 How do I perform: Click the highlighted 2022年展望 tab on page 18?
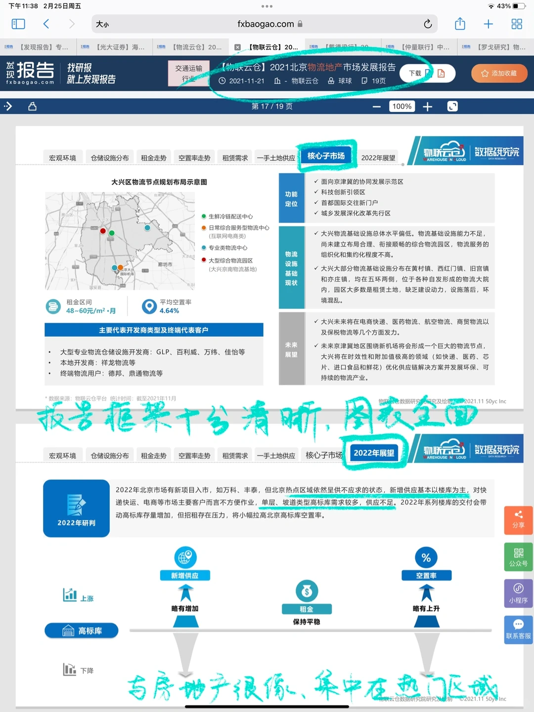click(x=374, y=453)
